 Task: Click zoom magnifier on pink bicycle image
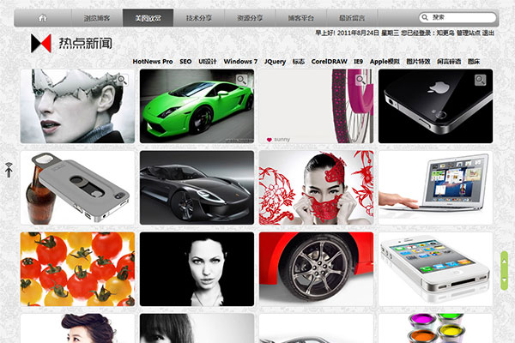[361, 80]
